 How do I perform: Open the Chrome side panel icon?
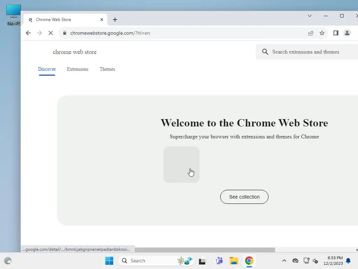tap(336, 33)
